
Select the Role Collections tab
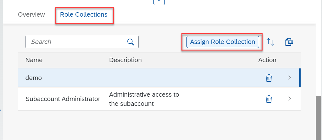[x=84, y=14]
